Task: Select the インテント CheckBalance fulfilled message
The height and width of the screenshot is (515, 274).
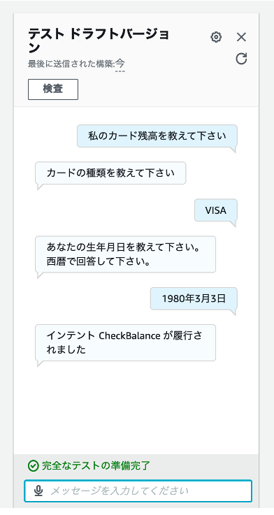Action: (125, 342)
